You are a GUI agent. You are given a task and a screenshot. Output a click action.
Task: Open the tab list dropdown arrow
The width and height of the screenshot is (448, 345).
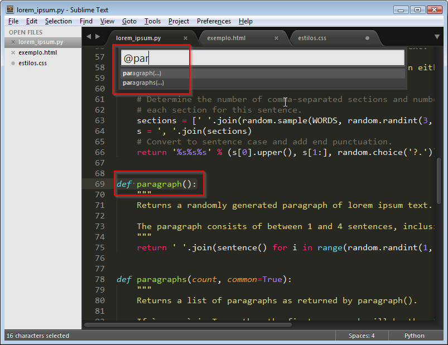[x=437, y=37]
